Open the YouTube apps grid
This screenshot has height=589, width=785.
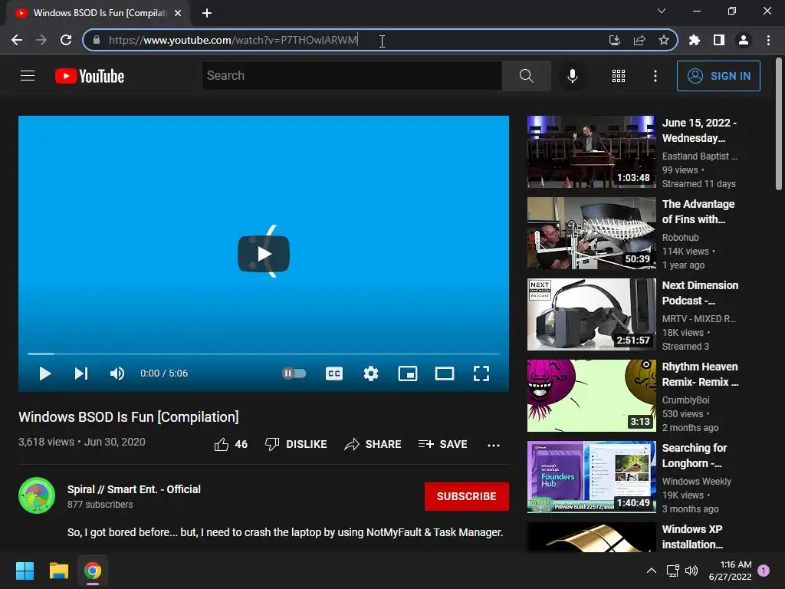[x=619, y=76]
